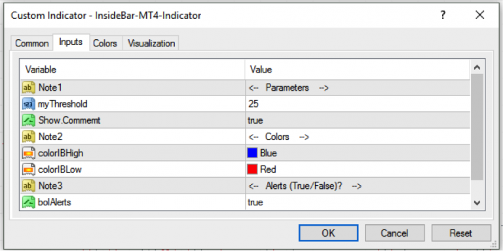Click the Variable column header

coord(132,69)
